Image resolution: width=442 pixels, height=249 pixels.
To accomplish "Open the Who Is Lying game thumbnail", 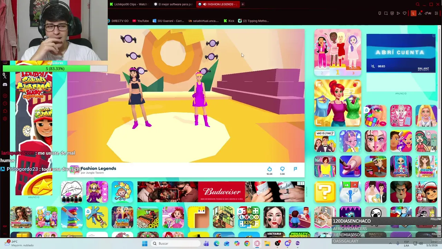I will 325,141.
